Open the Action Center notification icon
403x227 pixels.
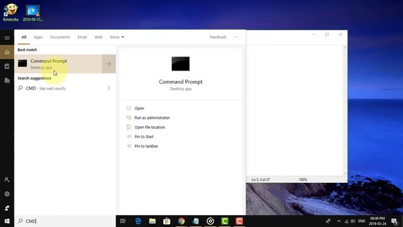point(395,221)
